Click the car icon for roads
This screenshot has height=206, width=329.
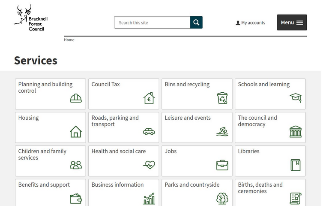tap(149, 132)
